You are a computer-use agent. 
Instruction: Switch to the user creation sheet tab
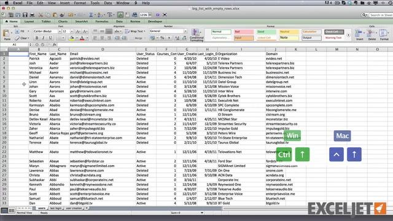coord(74,208)
